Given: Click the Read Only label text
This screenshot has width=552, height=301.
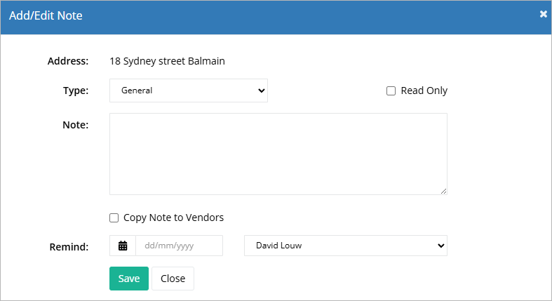Looking at the screenshot, I should (x=424, y=91).
